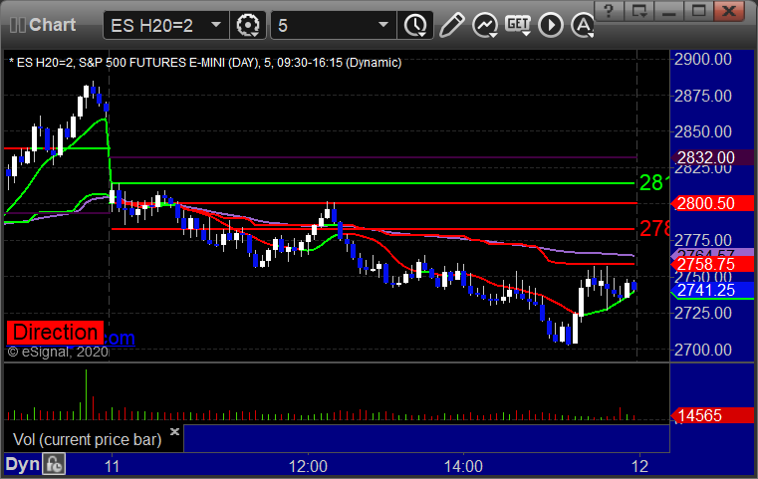Click the GET tools icon

pos(517,23)
